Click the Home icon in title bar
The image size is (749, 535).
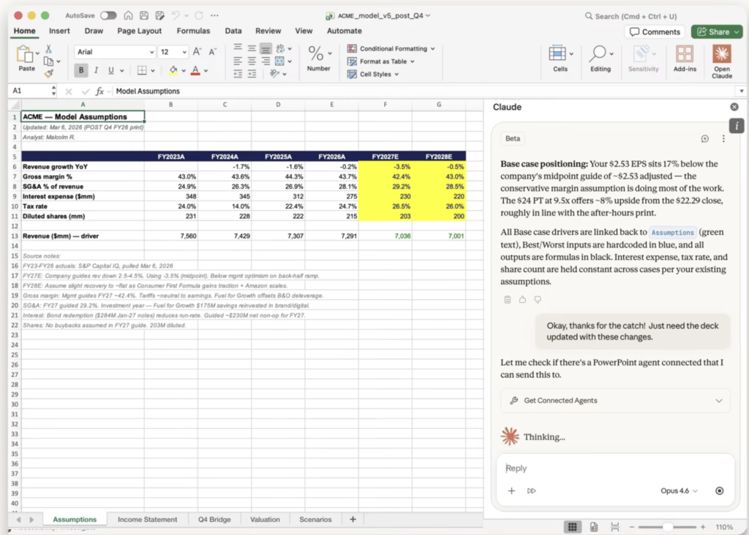tap(128, 15)
